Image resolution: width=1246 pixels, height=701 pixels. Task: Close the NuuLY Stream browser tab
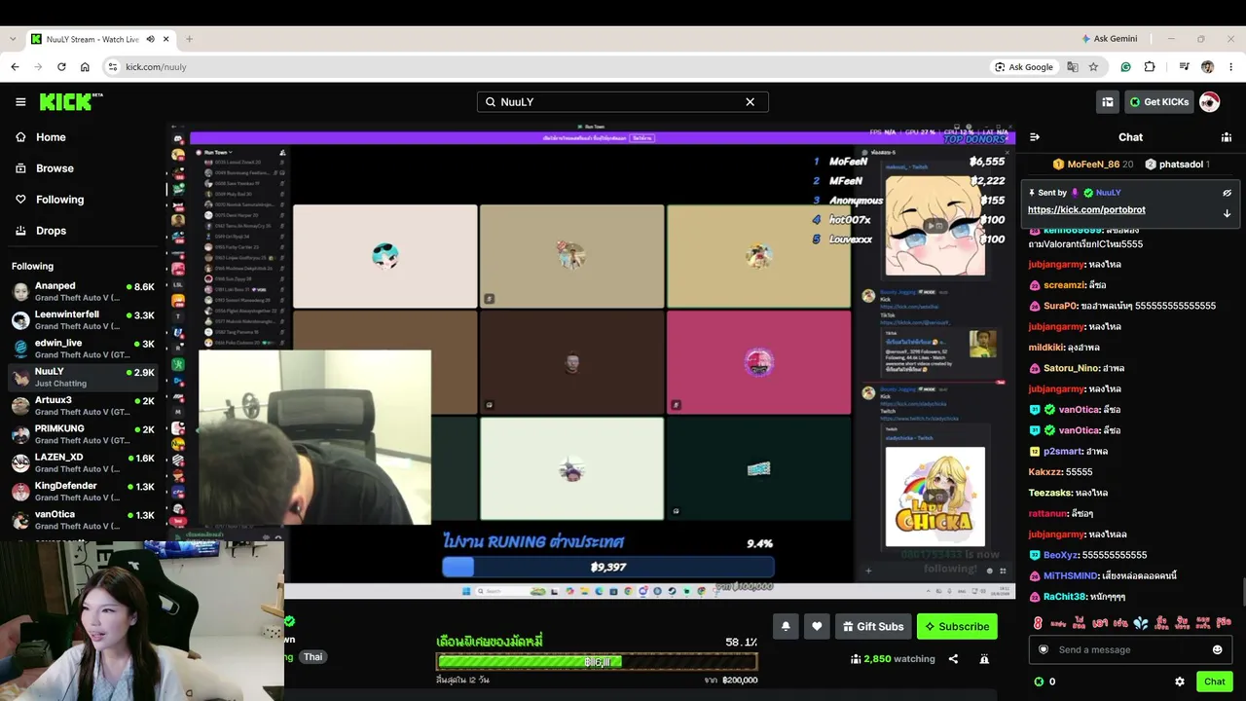pyautogui.click(x=166, y=39)
